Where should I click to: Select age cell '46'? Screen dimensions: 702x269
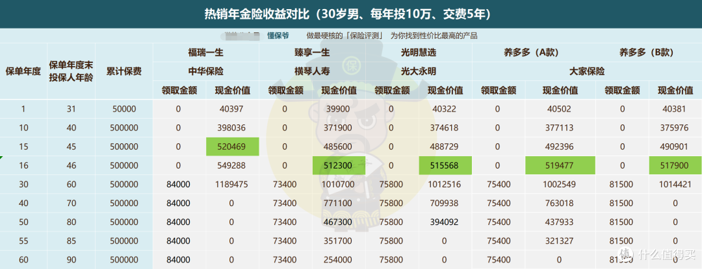71,165
